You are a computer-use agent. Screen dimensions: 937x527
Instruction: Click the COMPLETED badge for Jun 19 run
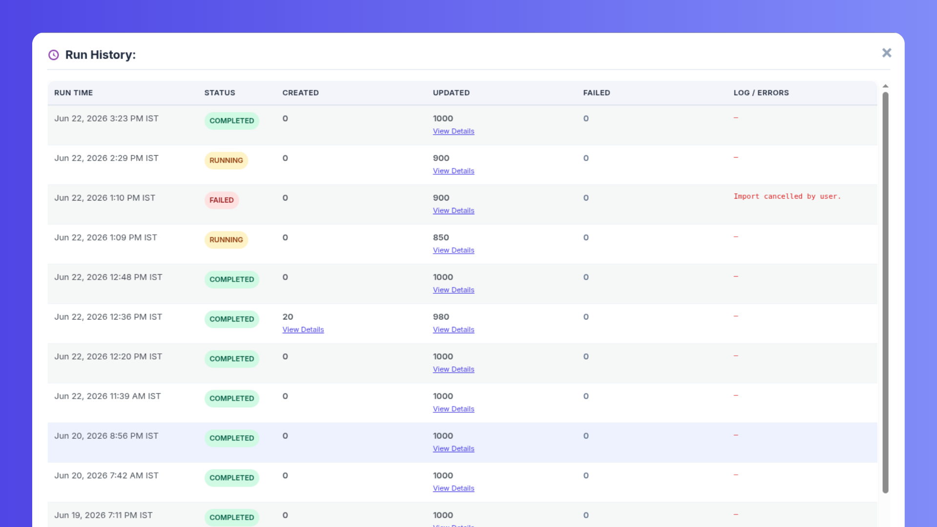tap(232, 517)
